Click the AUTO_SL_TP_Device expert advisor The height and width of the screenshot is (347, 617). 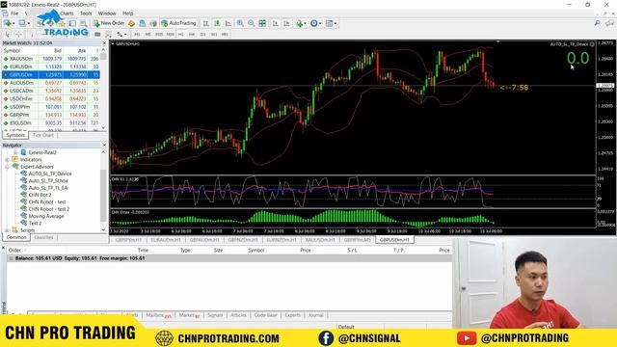coord(50,173)
